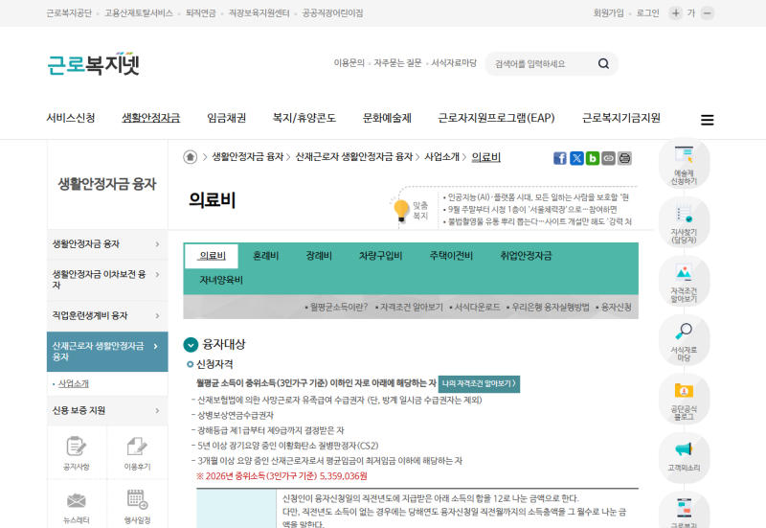
Task: Expand 산재근로자 생활안정자금 융자 sidebar item
Action: point(107,352)
